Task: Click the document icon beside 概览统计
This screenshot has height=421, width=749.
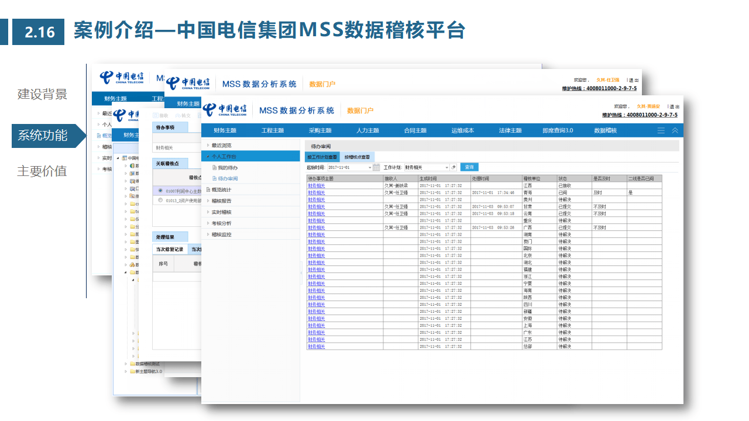Action: tap(208, 189)
